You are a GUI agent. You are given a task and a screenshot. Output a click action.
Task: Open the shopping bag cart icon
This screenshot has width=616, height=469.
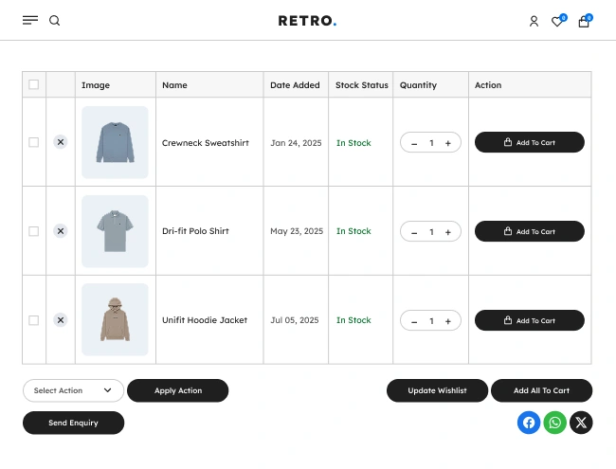pos(584,21)
